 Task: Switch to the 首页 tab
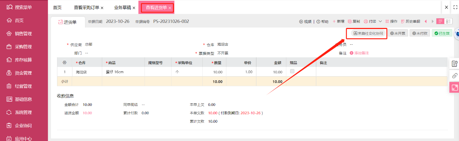[57, 7]
